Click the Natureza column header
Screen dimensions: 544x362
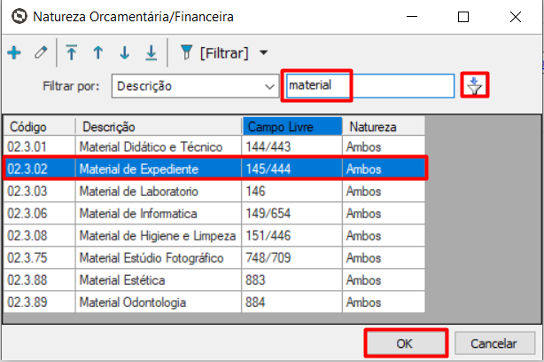pos(383,127)
